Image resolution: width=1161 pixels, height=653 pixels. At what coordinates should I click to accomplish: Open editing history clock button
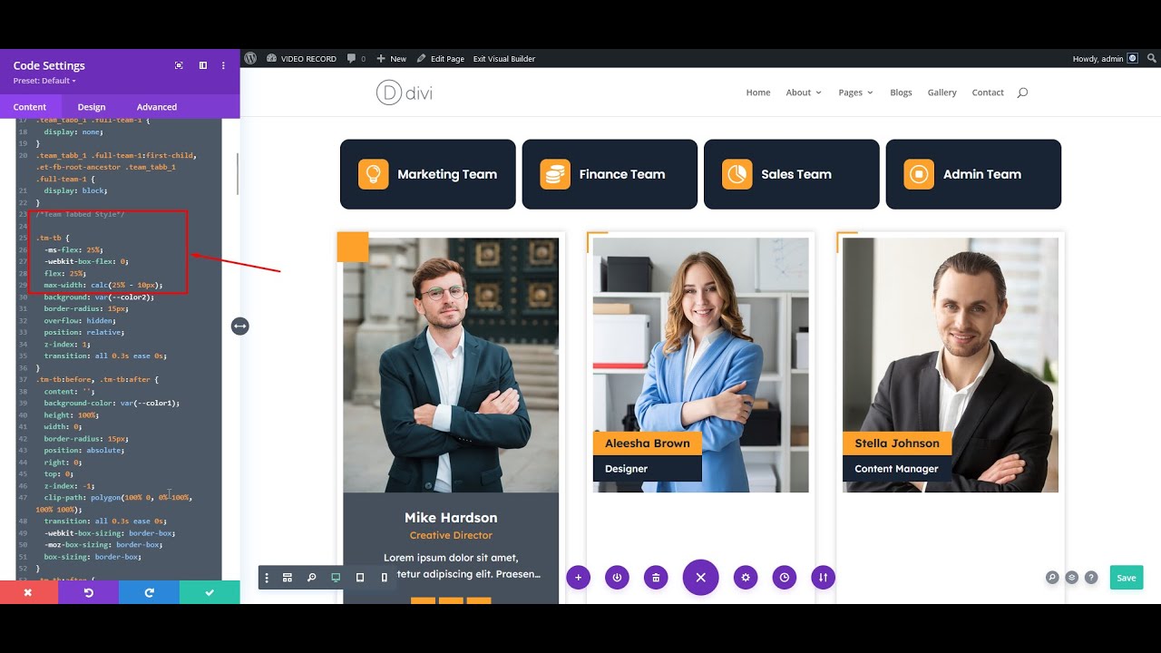tap(785, 577)
